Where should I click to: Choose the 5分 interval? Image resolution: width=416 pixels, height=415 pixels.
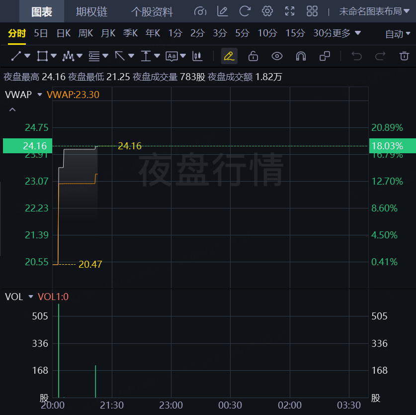coord(242,33)
